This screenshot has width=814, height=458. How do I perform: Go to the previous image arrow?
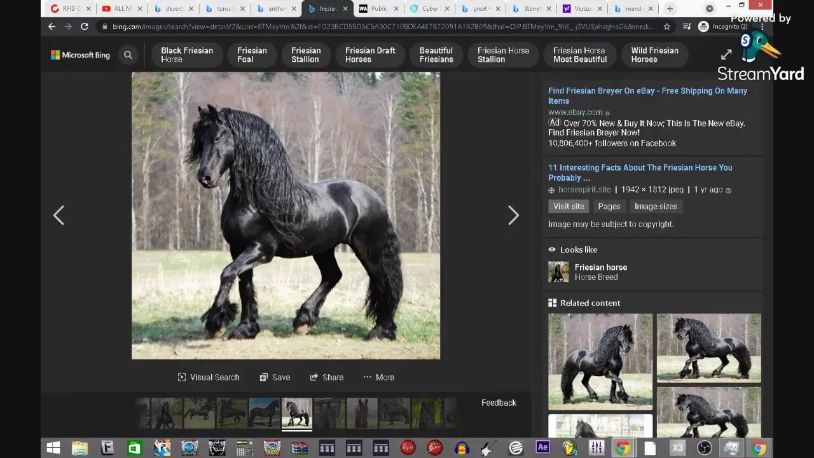(x=59, y=216)
